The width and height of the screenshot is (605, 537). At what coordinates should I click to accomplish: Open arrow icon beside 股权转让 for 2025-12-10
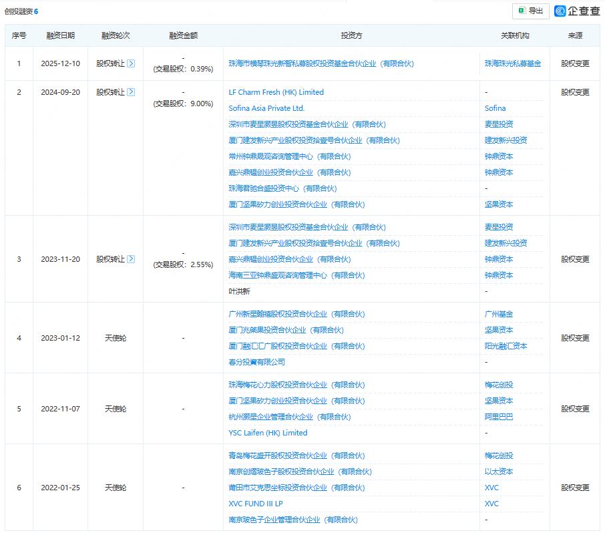(x=131, y=63)
